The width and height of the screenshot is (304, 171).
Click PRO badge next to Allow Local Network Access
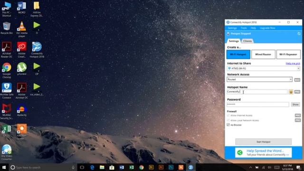(298, 120)
